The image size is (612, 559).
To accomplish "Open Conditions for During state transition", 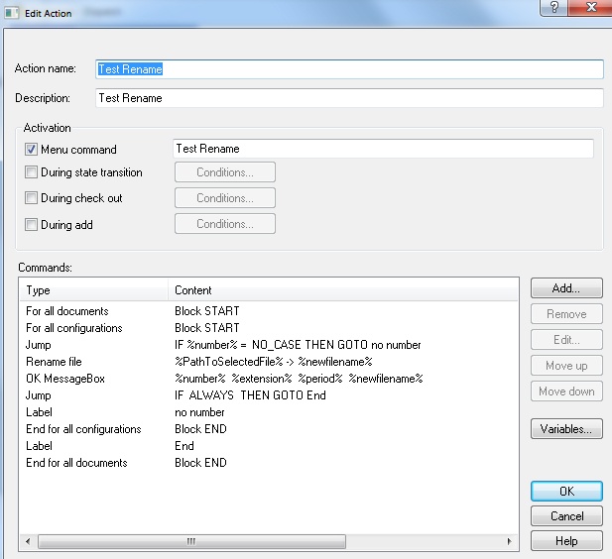I will tap(225, 172).
